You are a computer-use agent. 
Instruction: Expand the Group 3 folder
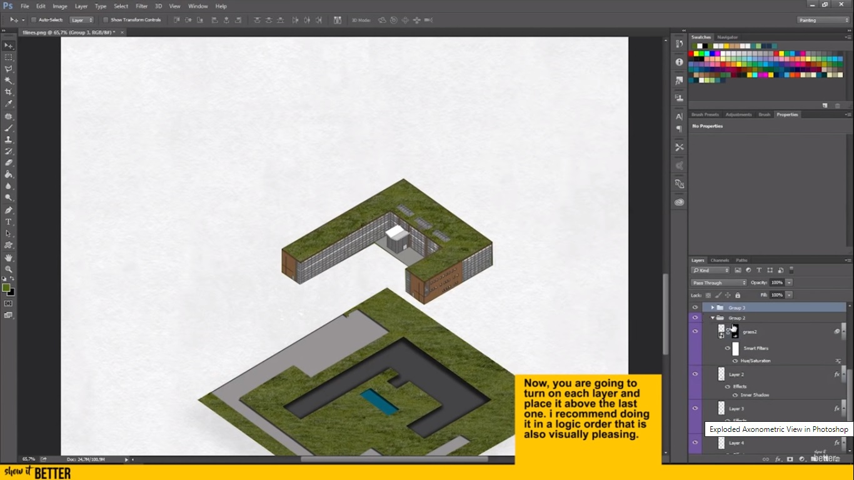(x=712, y=307)
